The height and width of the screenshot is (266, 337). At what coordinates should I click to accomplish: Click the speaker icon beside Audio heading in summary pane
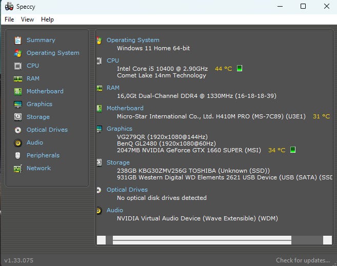(x=99, y=211)
